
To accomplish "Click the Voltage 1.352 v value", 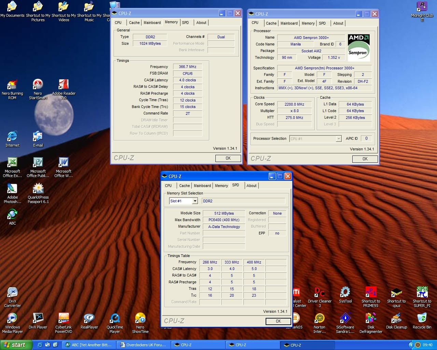I will pyautogui.click(x=334, y=57).
